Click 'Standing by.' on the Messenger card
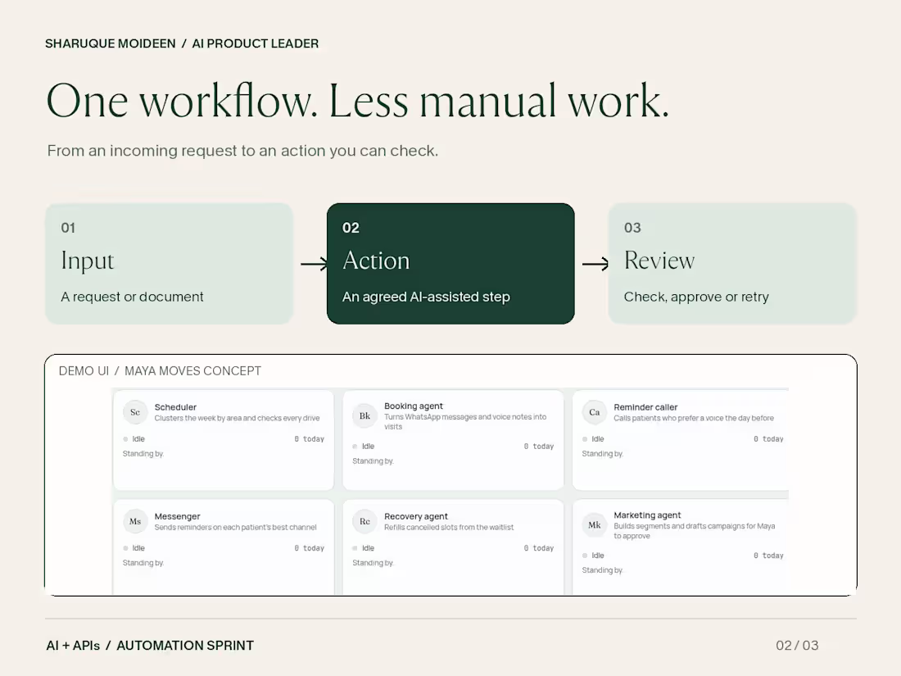The height and width of the screenshot is (676, 901). click(x=143, y=563)
